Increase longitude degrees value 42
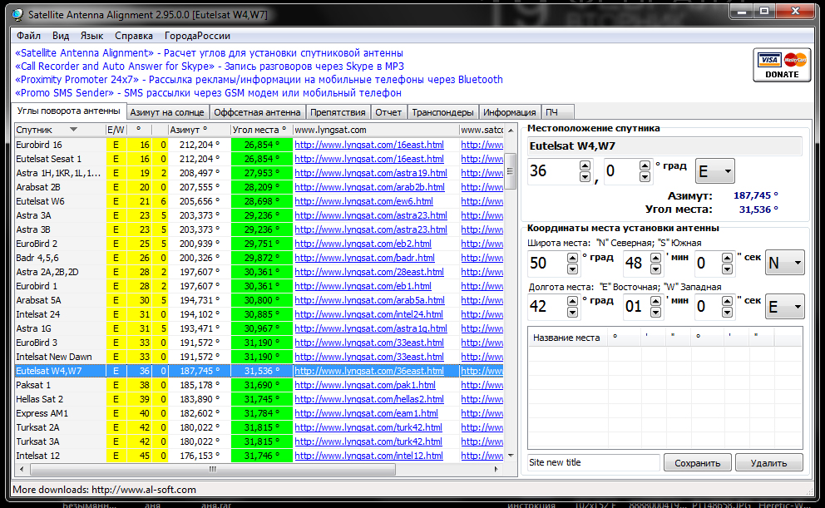 (x=572, y=301)
